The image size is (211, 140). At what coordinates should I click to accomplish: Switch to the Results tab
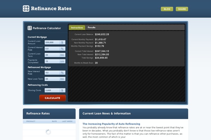tap(91, 27)
